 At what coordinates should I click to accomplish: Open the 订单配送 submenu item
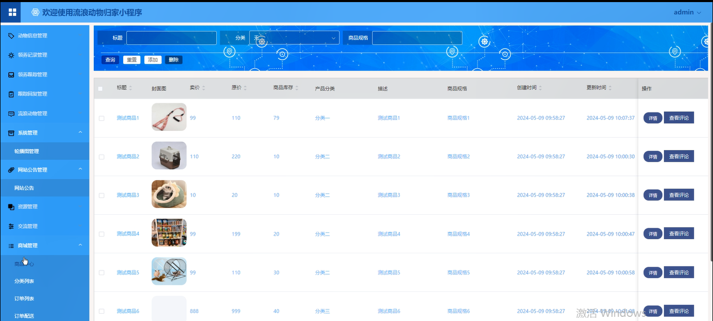pos(45,315)
